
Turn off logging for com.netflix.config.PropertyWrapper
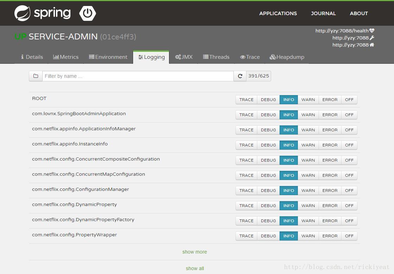(x=349, y=236)
